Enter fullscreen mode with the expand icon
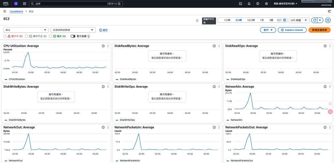 tap(327, 20)
